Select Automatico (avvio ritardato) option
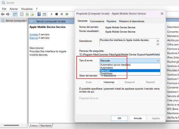Viewport: 179px width, 129px height. coord(130,65)
